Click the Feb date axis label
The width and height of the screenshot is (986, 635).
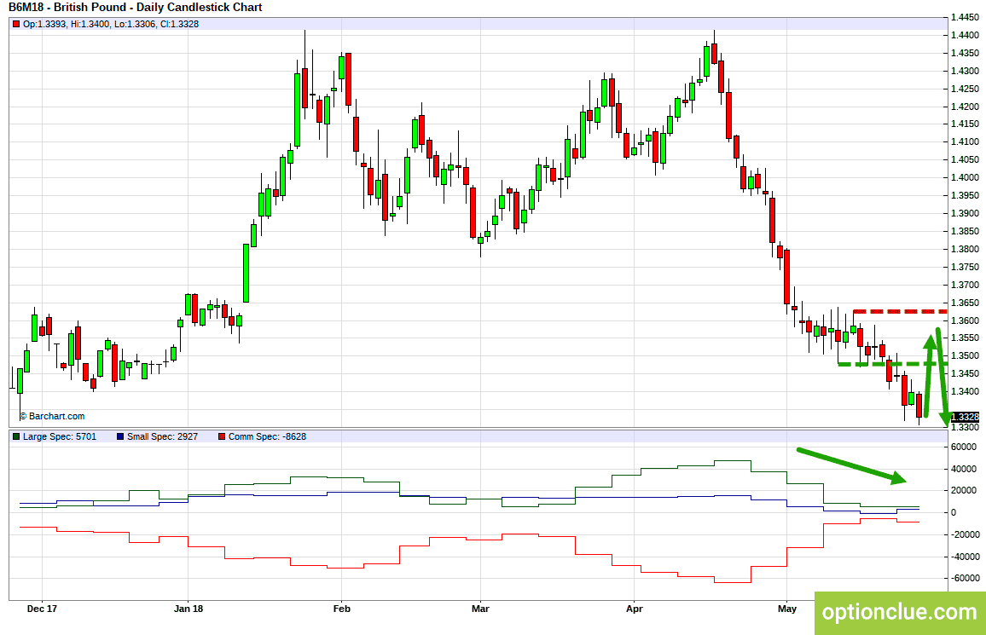[x=341, y=609]
